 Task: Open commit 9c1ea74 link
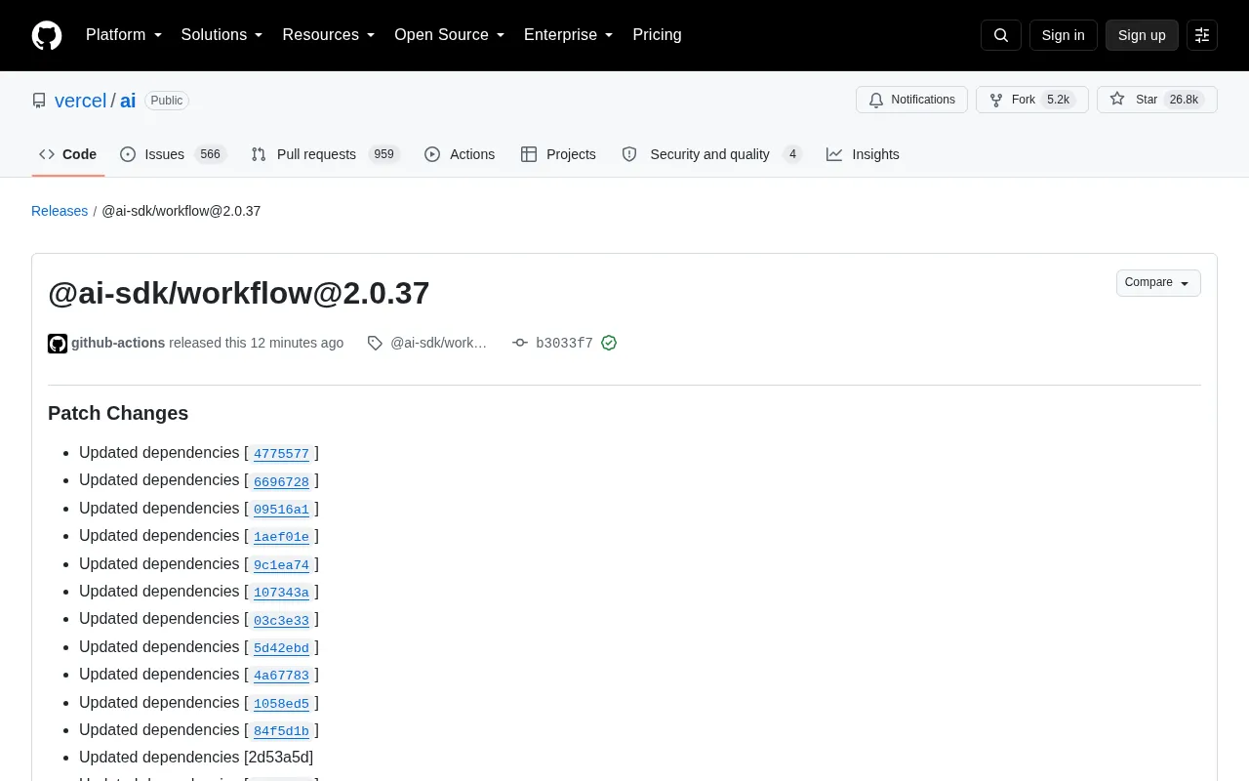pyautogui.click(x=281, y=565)
